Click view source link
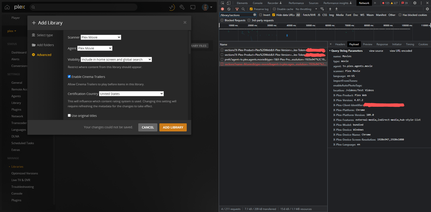Image resolution: width=431 pixels, height=212 pixels. pos(376,51)
